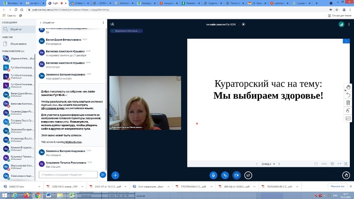Send chat message with arrow button
The width and height of the screenshot is (354, 199).
103,175
